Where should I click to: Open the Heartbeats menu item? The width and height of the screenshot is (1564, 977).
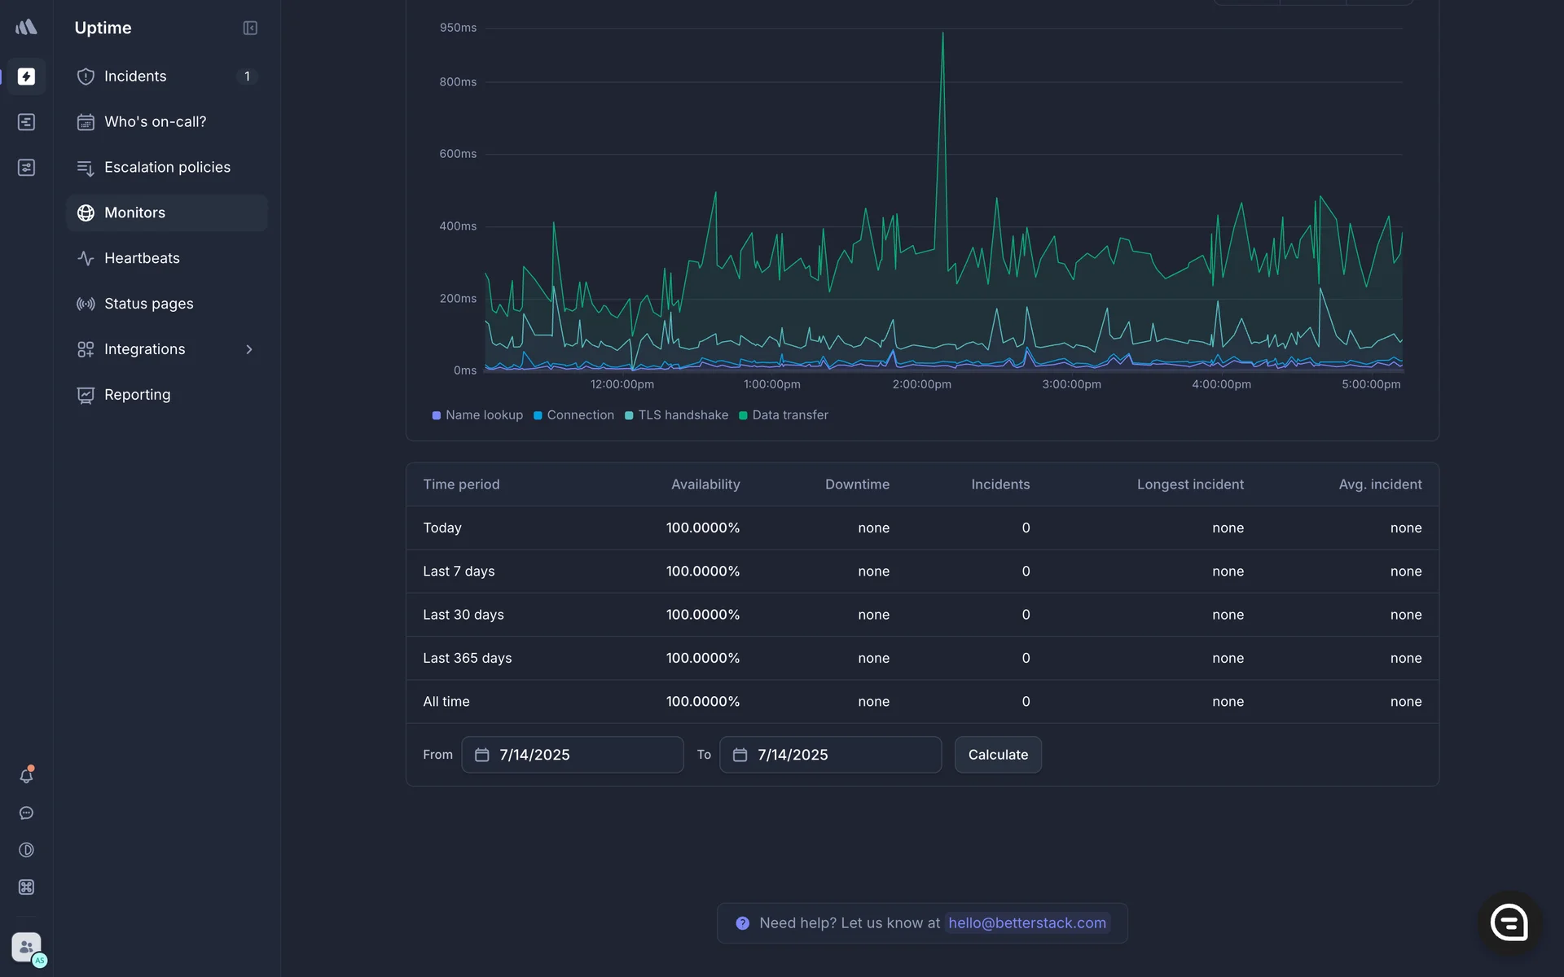click(142, 258)
